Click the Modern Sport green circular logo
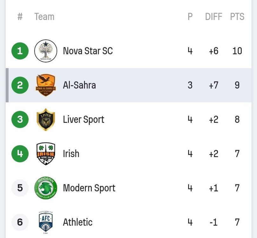 click(46, 188)
